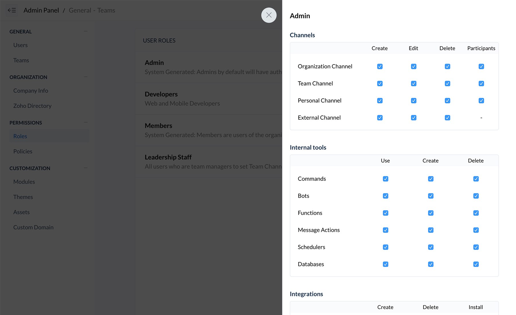Toggle Team Channel Create checkbox
Viewport: 516px width, 315px height.
coord(380,84)
